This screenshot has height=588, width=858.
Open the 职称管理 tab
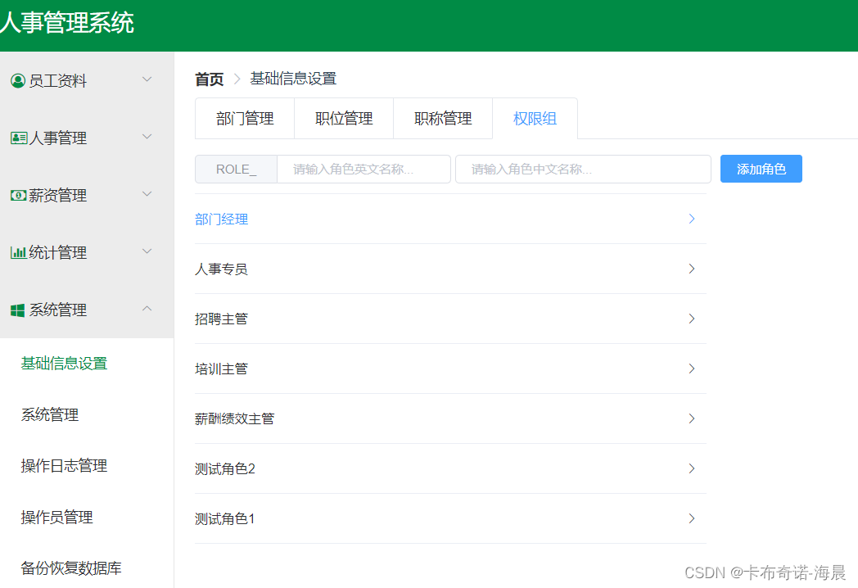443,118
